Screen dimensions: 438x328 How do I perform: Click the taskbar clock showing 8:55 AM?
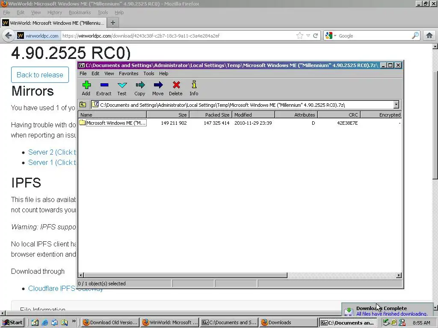tap(421, 323)
